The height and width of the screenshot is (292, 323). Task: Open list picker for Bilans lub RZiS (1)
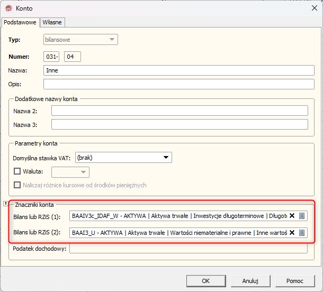click(301, 216)
